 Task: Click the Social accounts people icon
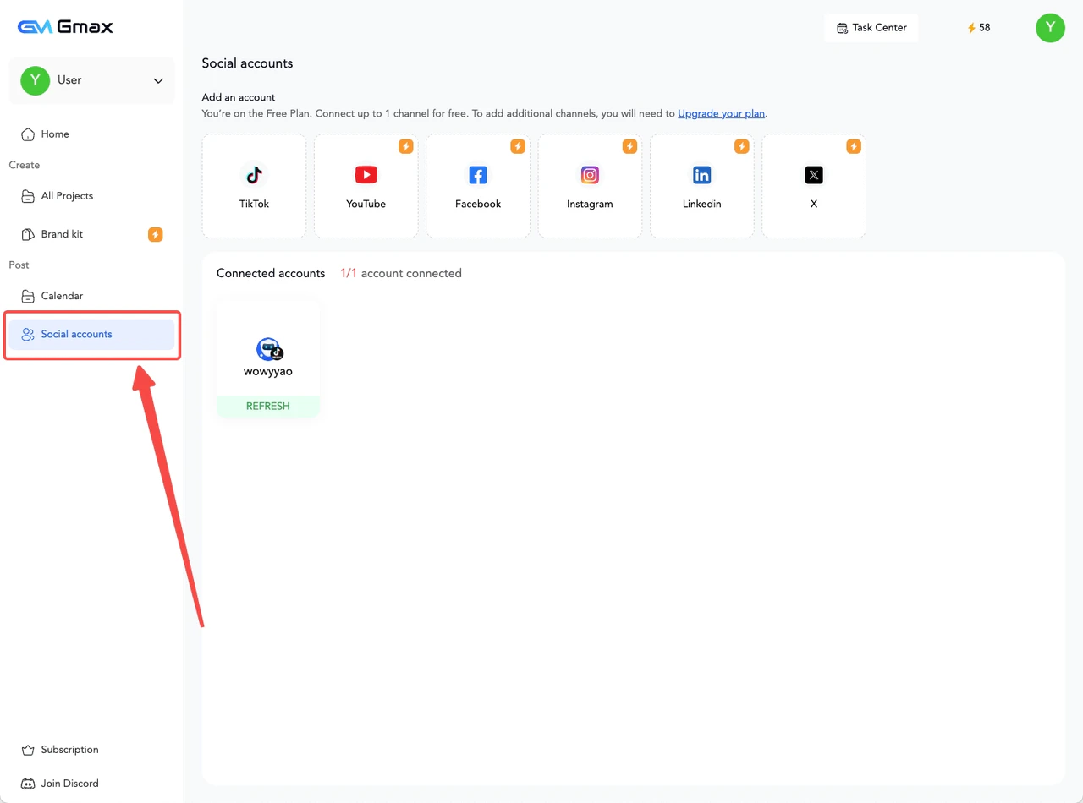pyautogui.click(x=28, y=335)
